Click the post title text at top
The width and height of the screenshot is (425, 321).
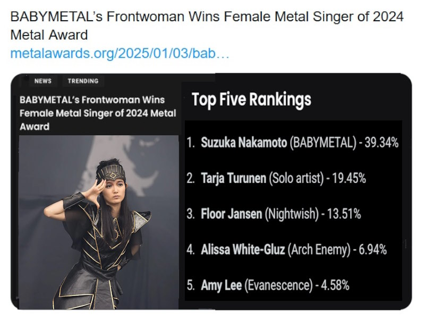pyautogui.click(x=207, y=25)
